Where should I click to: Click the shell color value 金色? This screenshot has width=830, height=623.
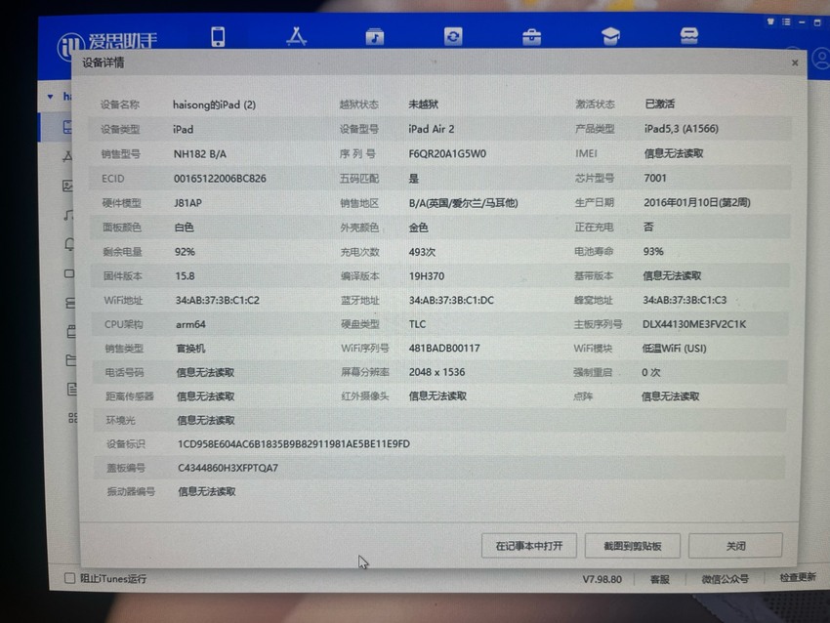click(418, 228)
